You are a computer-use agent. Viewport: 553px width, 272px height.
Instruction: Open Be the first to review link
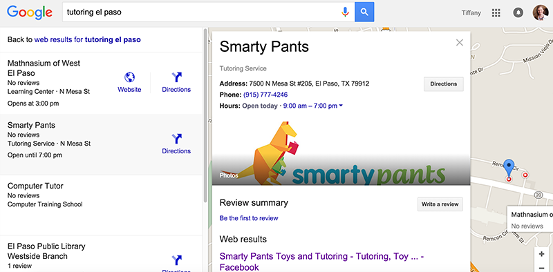(249, 218)
